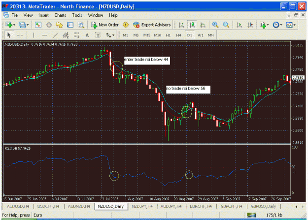308x220 pixels.
Task: Switch to M15 timeframe
Action: [146, 35]
